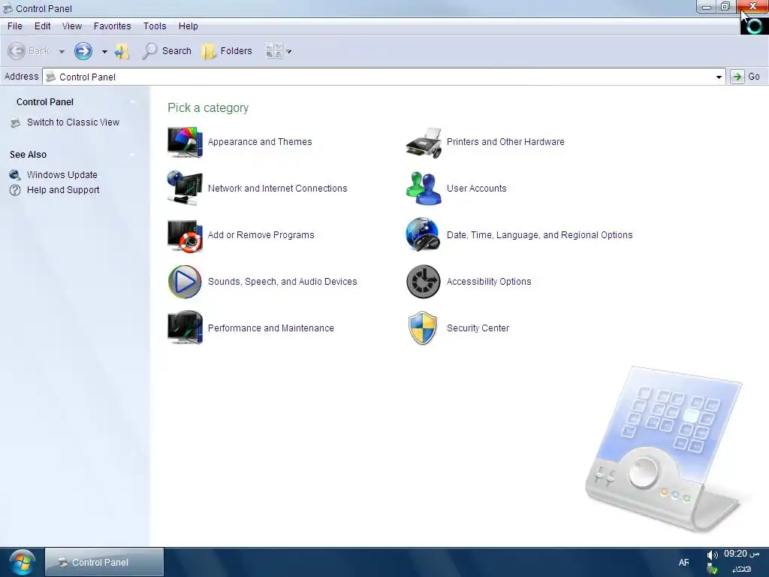The height and width of the screenshot is (577, 769).
Task: Open the Forward history dropdown arrow
Action: click(104, 52)
